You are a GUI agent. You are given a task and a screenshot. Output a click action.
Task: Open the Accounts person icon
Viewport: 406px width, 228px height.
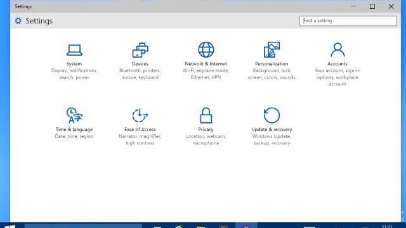tap(337, 49)
